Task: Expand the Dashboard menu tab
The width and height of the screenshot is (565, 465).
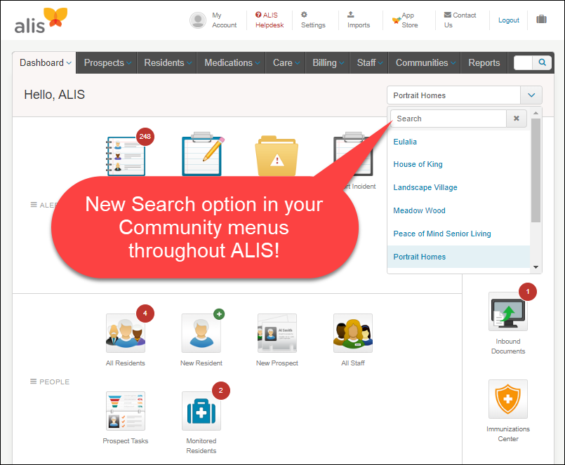Action: (x=45, y=62)
